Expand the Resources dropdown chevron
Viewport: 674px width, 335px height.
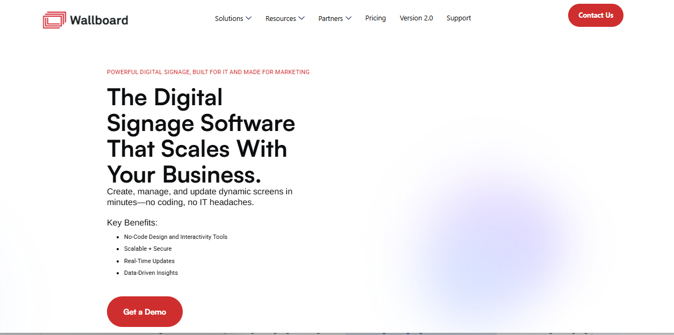click(302, 18)
